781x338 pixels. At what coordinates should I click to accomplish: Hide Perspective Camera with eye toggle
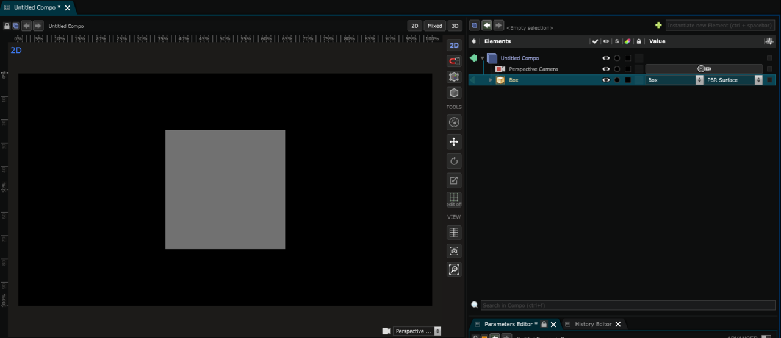(606, 69)
